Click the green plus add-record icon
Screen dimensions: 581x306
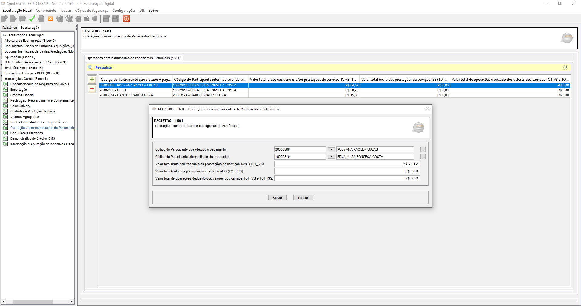[92, 80]
